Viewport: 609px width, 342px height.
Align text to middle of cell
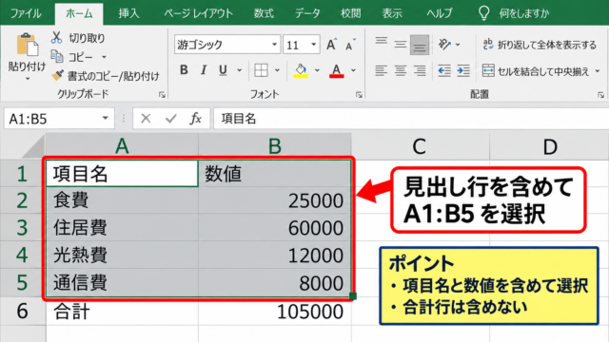(x=400, y=45)
